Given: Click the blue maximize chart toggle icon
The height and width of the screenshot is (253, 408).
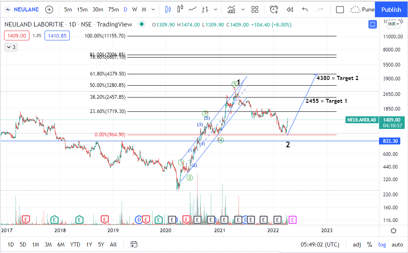Looking at the screenshot, I should click(x=372, y=24).
